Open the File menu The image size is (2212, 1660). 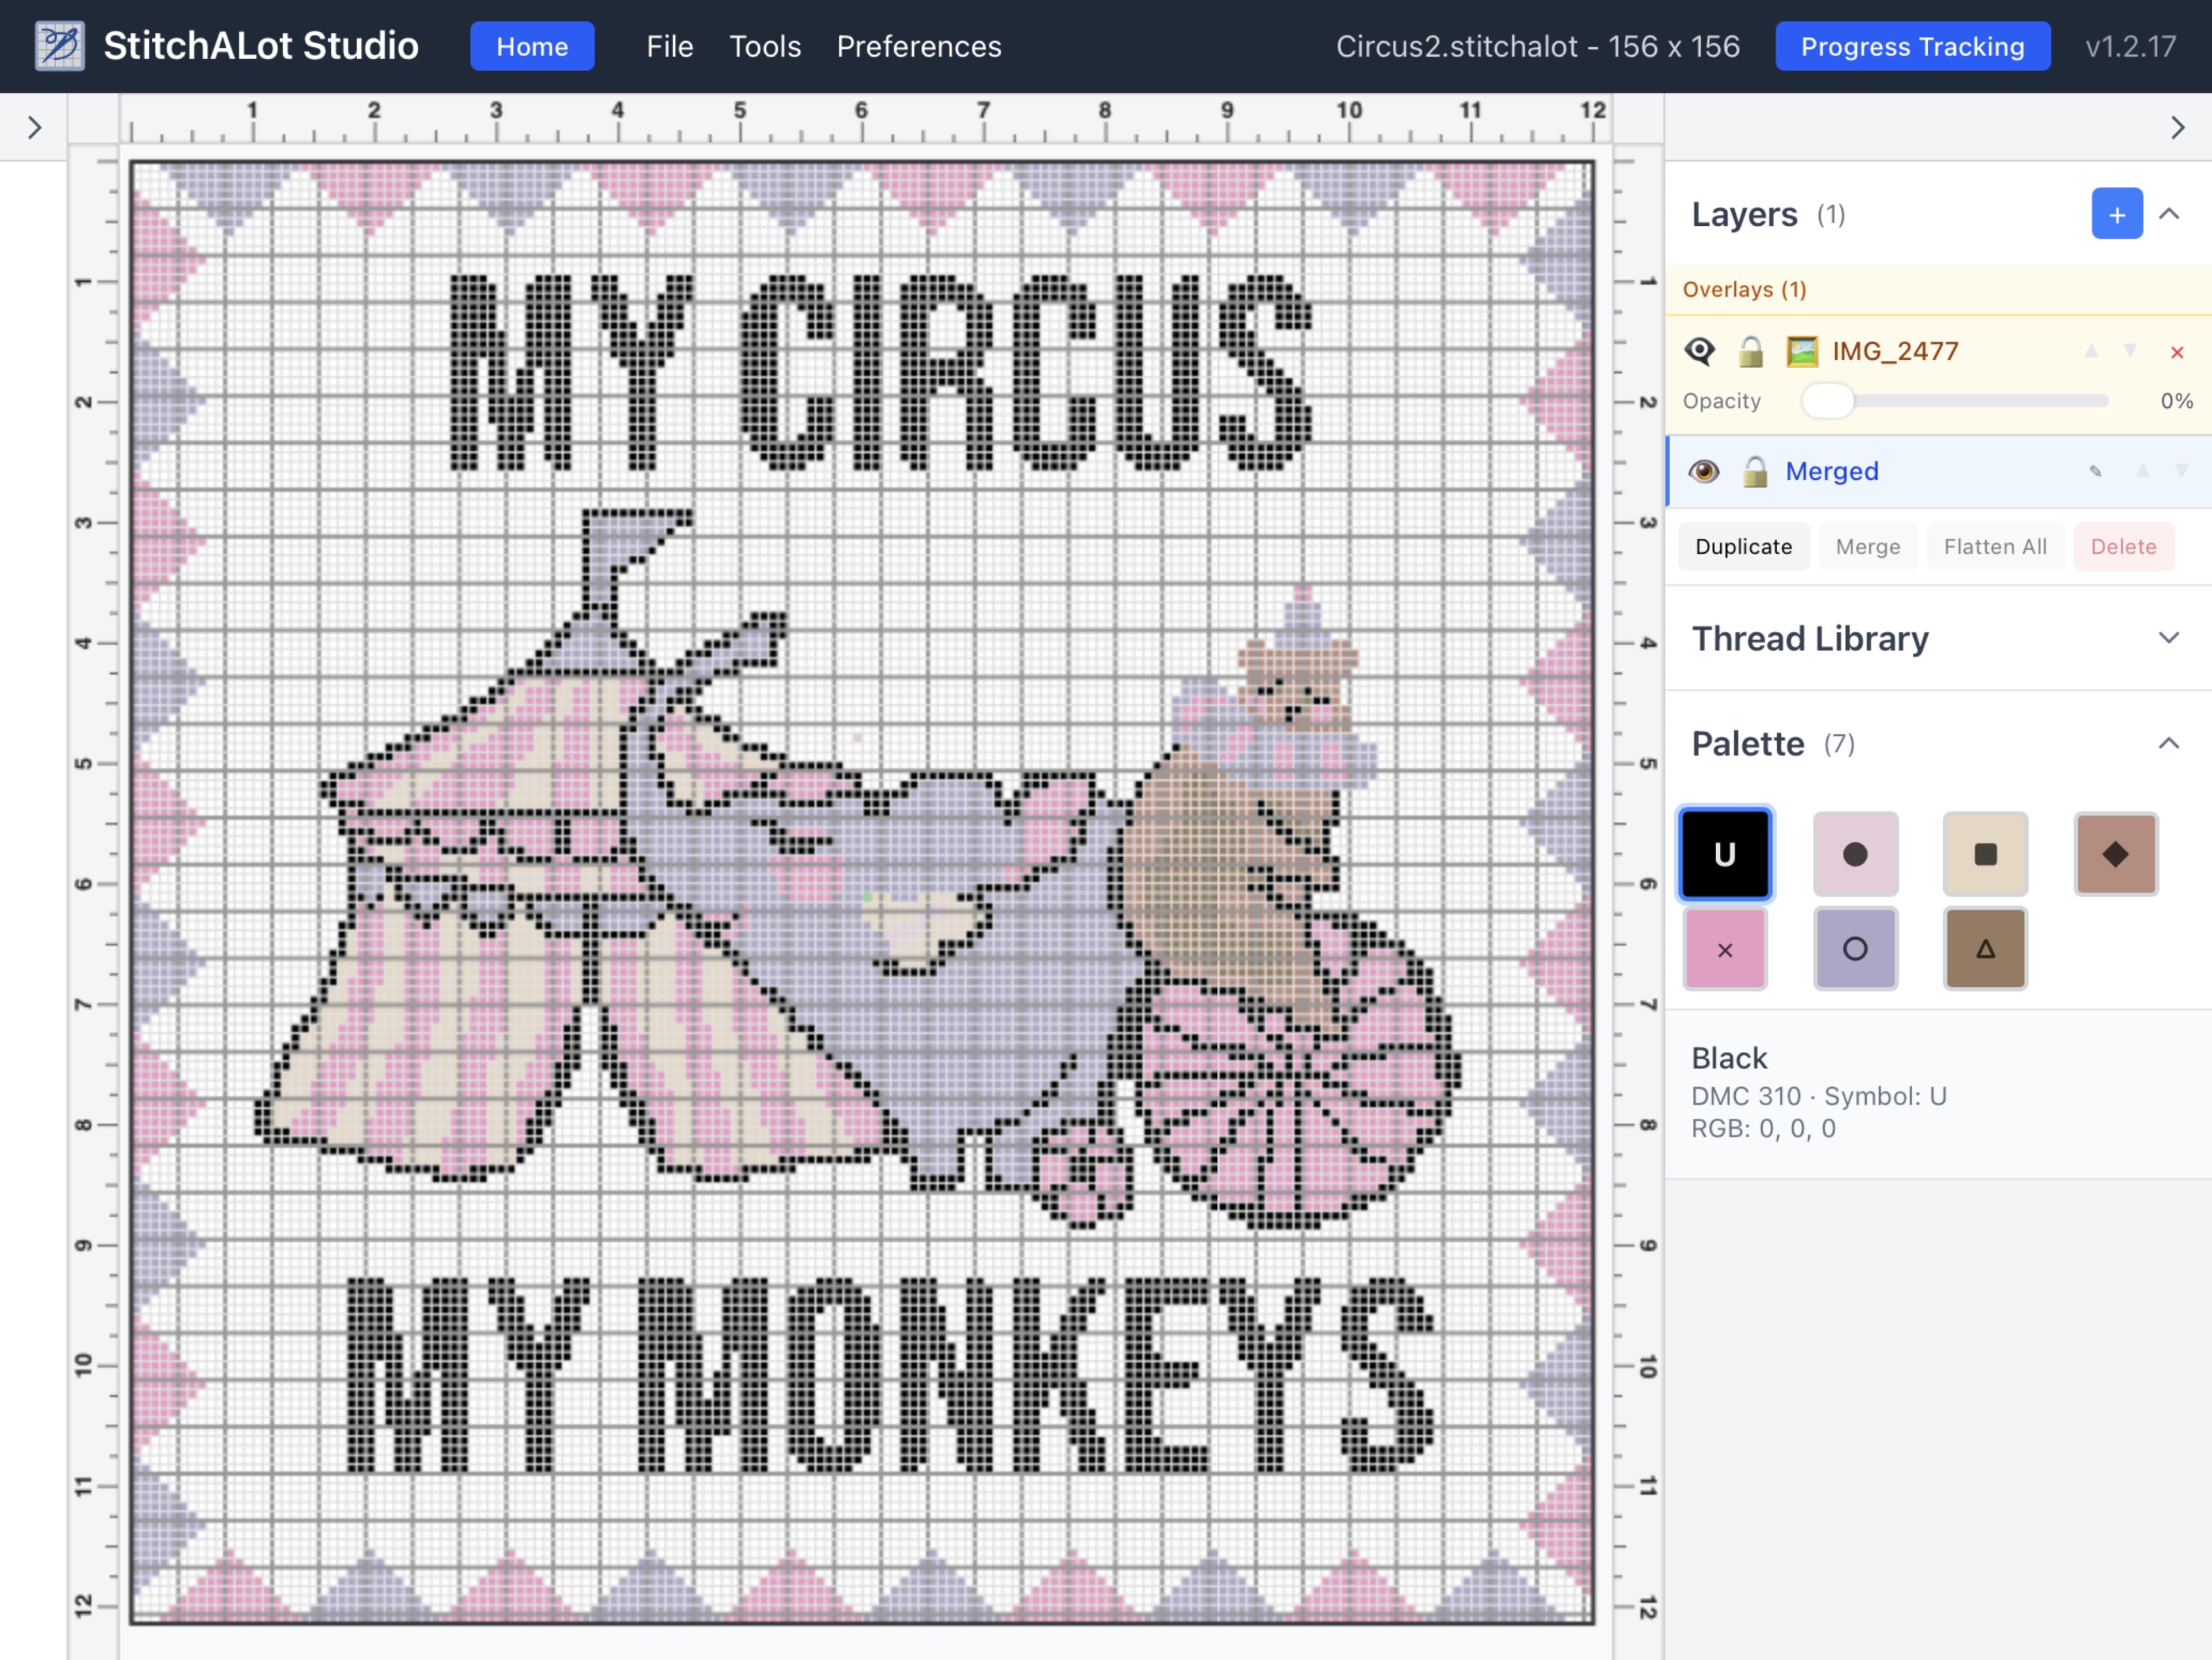tap(669, 46)
